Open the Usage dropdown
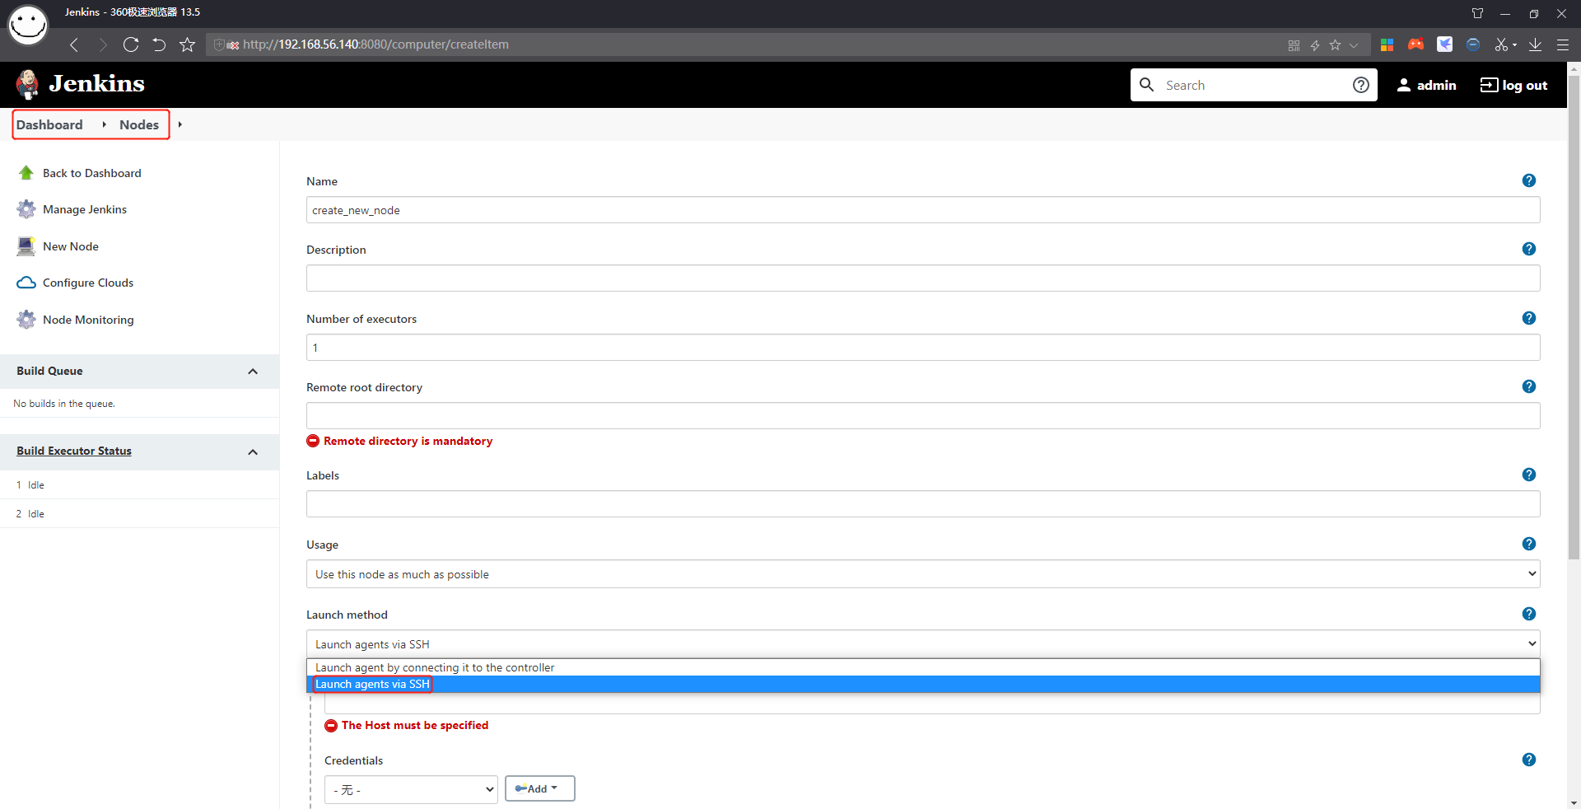 pyautogui.click(x=923, y=574)
